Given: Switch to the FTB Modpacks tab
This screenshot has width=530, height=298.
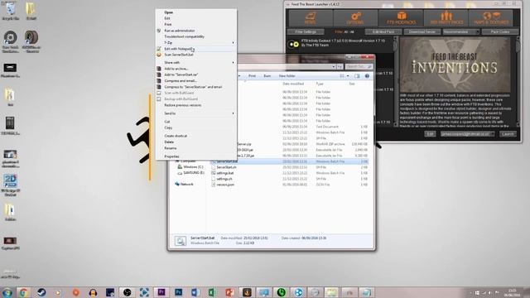Looking at the screenshot, I should (401, 18).
